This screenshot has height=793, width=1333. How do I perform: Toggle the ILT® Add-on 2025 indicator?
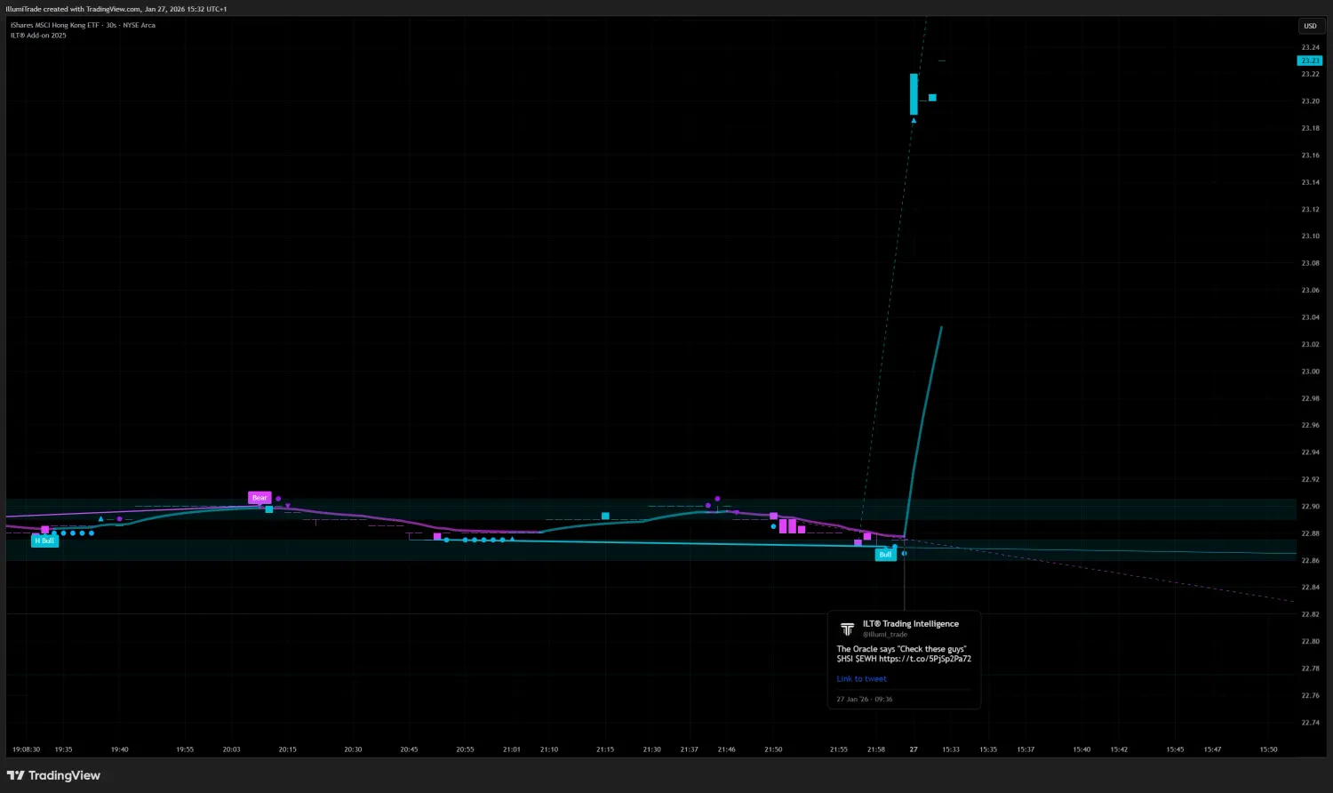point(38,36)
